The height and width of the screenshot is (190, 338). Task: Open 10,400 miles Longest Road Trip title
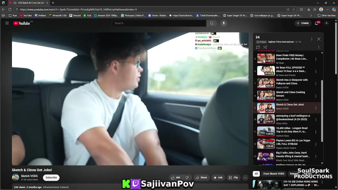(x=292, y=130)
